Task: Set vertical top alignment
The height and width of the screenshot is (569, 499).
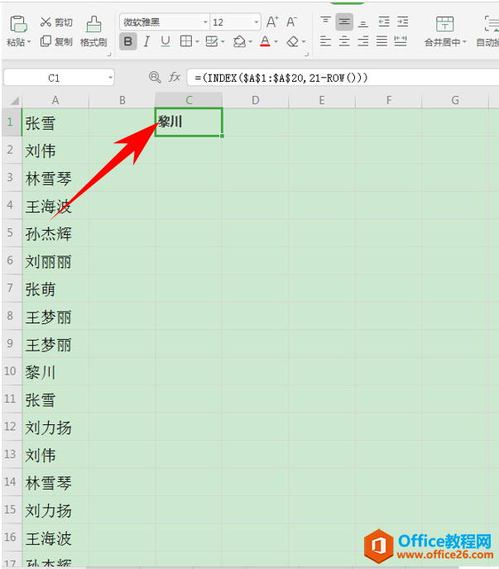Action: click(x=325, y=22)
